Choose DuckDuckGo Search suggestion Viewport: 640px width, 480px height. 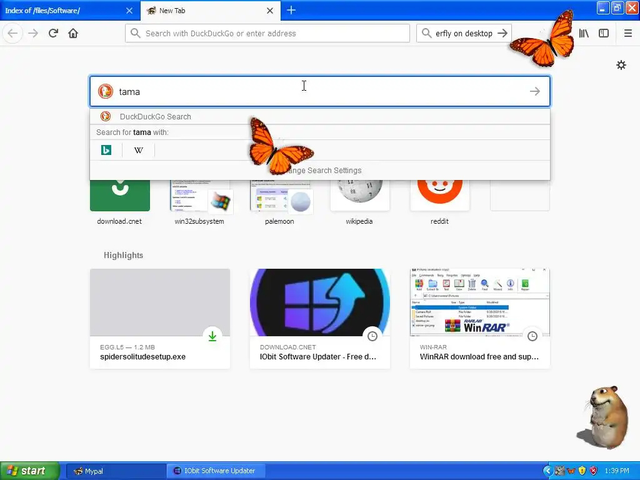(x=320, y=116)
